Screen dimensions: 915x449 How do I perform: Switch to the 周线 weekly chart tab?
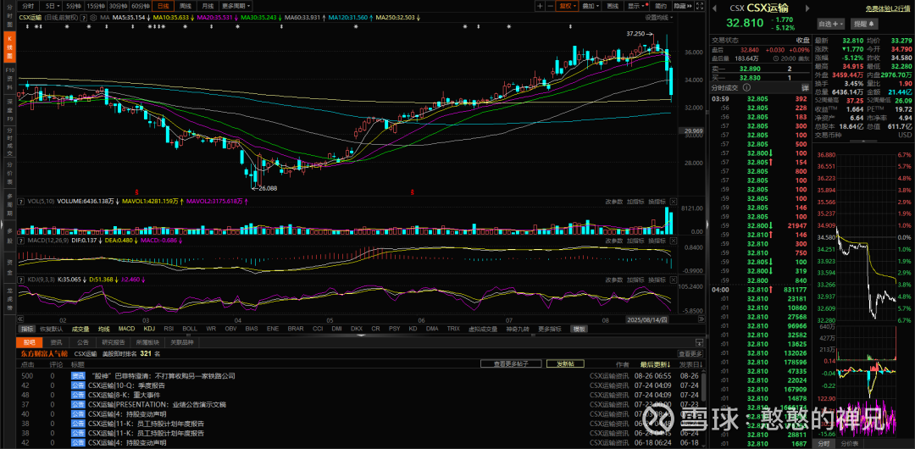click(186, 5)
